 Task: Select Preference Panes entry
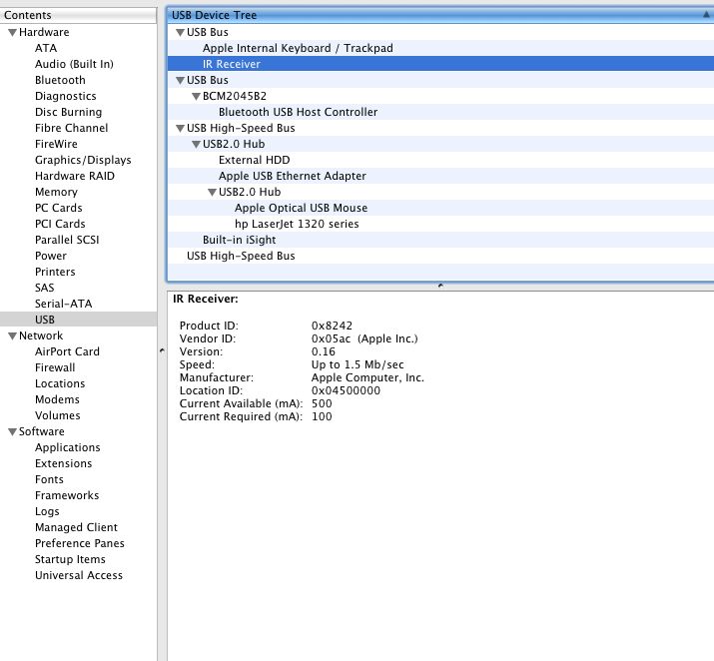(80, 543)
